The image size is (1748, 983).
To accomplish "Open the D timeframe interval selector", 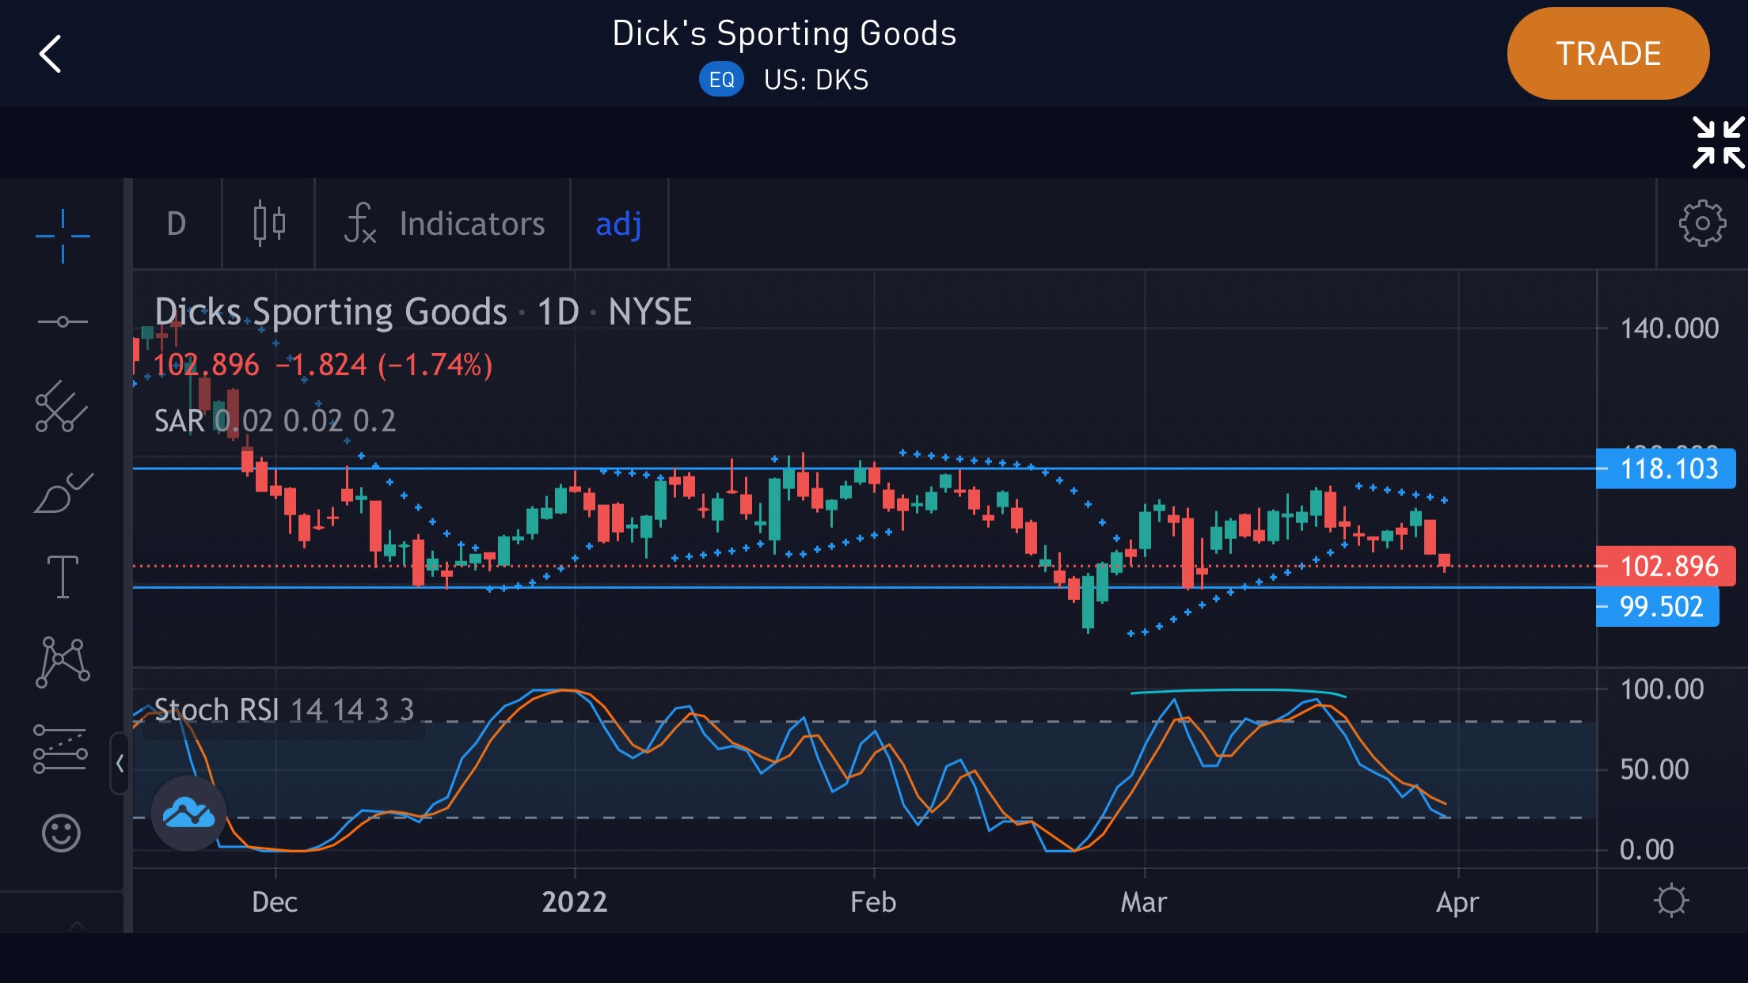I will coord(177,224).
